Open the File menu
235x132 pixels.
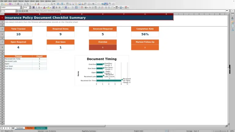tap(2, 1)
